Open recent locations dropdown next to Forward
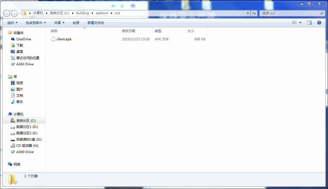This screenshot has width=328, height=189. coord(20,13)
